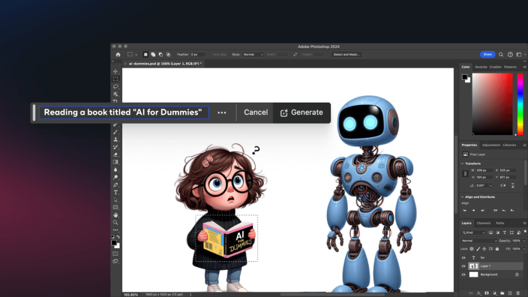Viewport: 528px width, 297px height.
Task: Switch to the Adjustments tab
Action: coord(491,145)
